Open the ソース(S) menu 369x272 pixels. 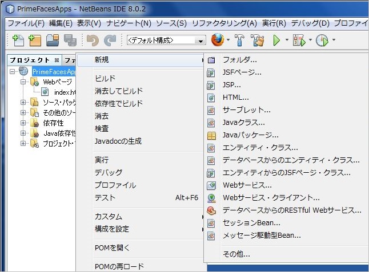(171, 23)
